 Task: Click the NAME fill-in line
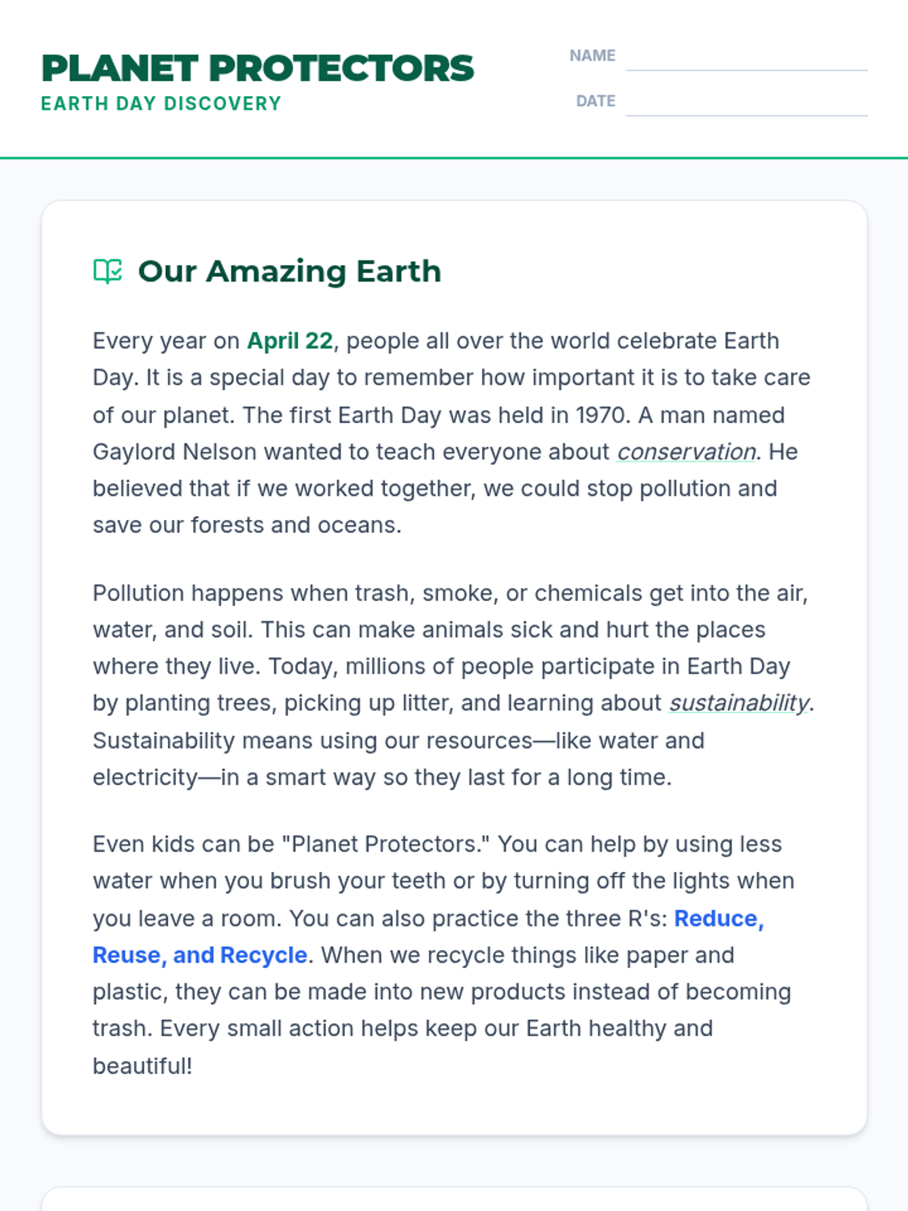coord(746,59)
